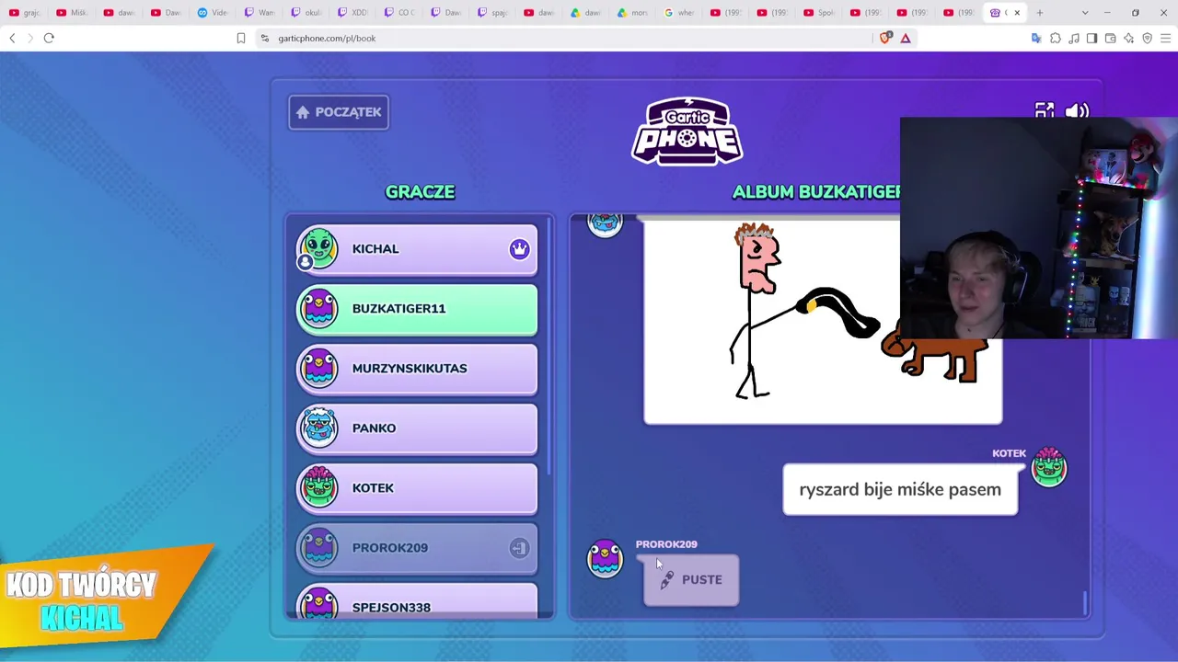Screen dimensions: 1178x662
Task: Click the pencil icon on the Puste box
Action: pos(667,579)
